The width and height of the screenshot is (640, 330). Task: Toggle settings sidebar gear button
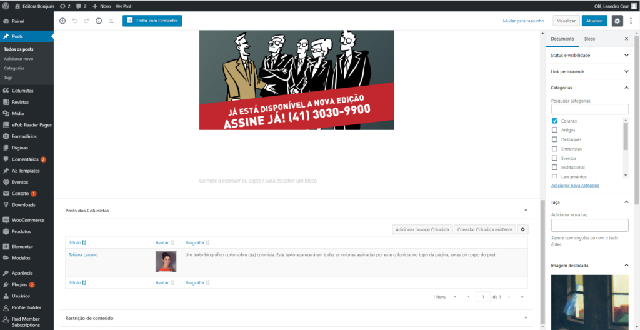click(617, 21)
